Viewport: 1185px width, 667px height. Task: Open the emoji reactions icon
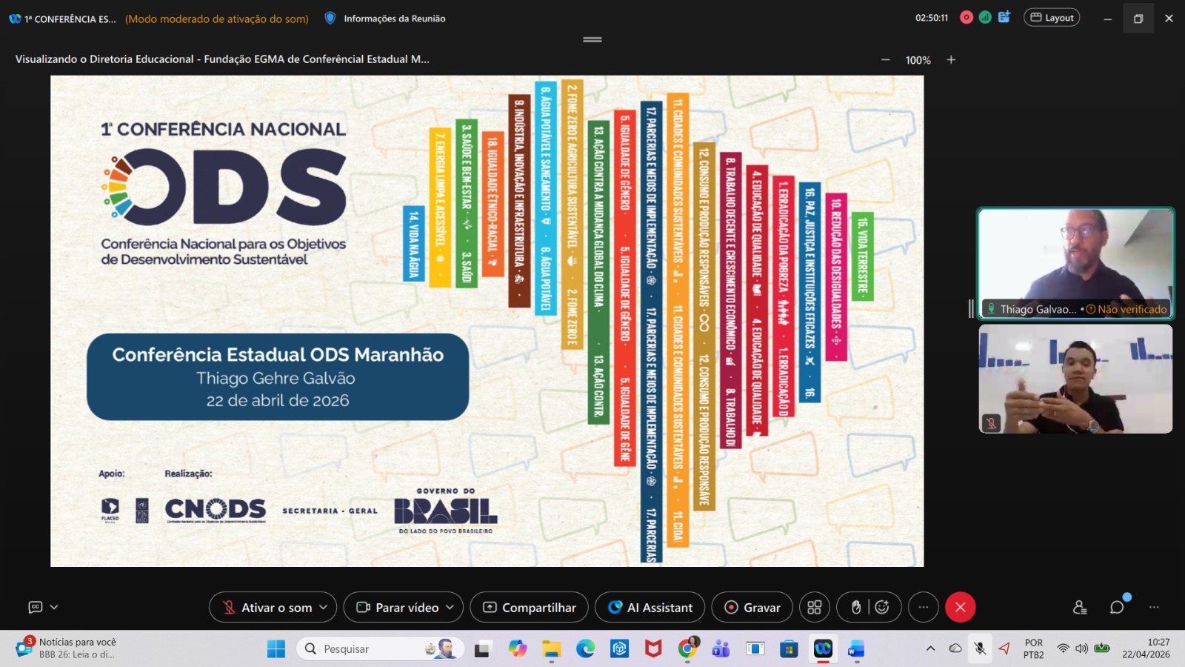click(882, 607)
